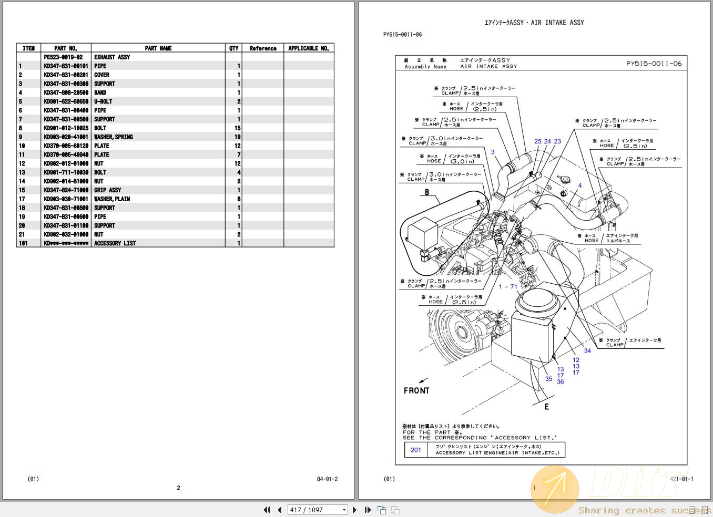Click the Reference column header
The image size is (713, 517).
(263, 48)
